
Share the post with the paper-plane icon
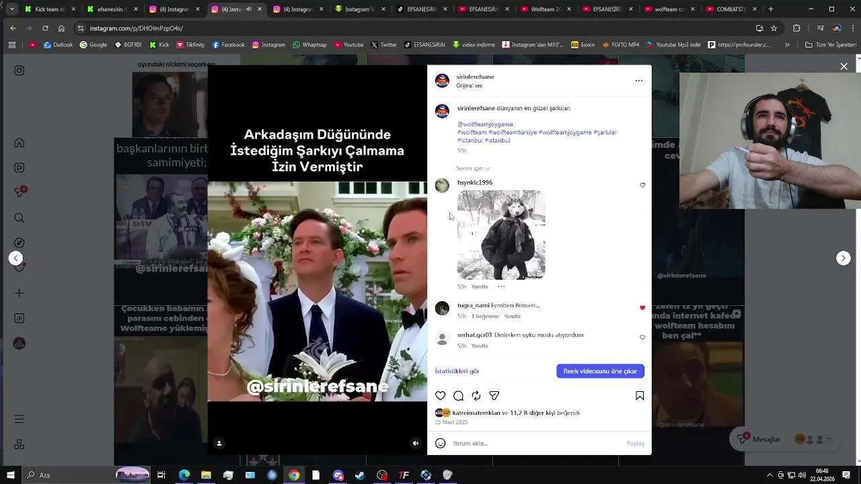tap(494, 396)
